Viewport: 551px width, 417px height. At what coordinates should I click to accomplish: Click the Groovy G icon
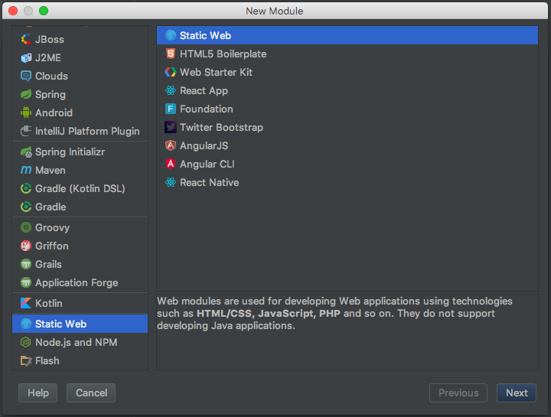26,228
